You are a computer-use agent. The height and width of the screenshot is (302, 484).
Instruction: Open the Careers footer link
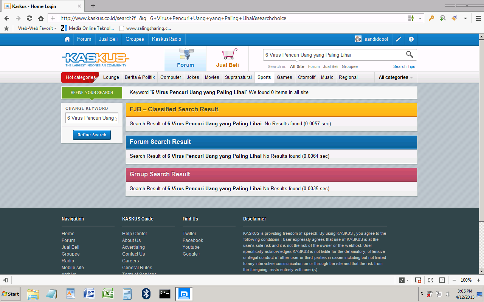[x=130, y=261]
